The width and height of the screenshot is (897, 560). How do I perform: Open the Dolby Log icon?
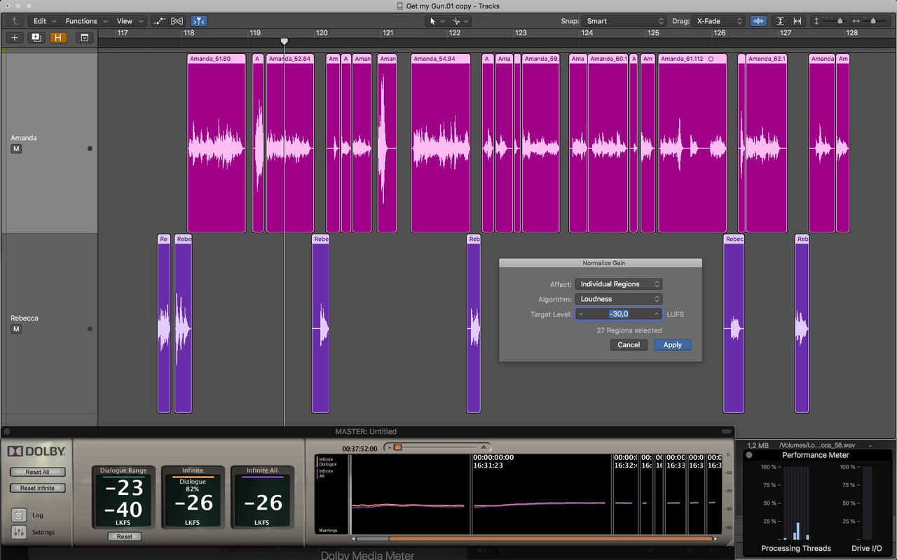19,515
